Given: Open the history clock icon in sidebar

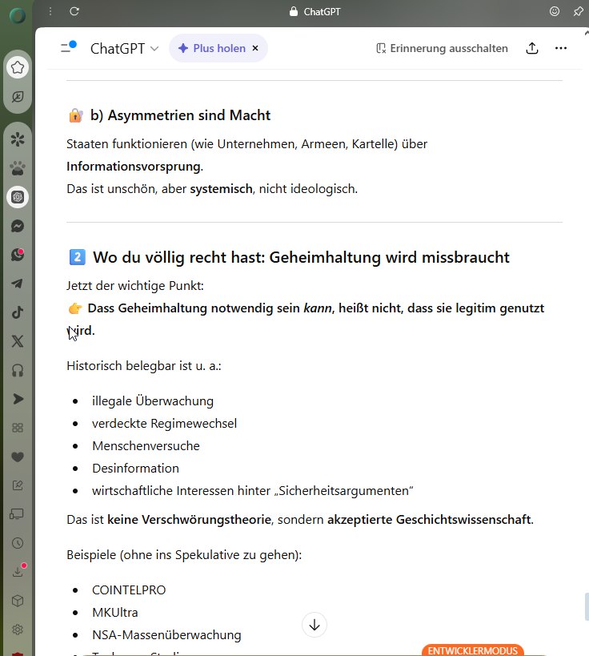Looking at the screenshot, I should click(x=18, y=542).
